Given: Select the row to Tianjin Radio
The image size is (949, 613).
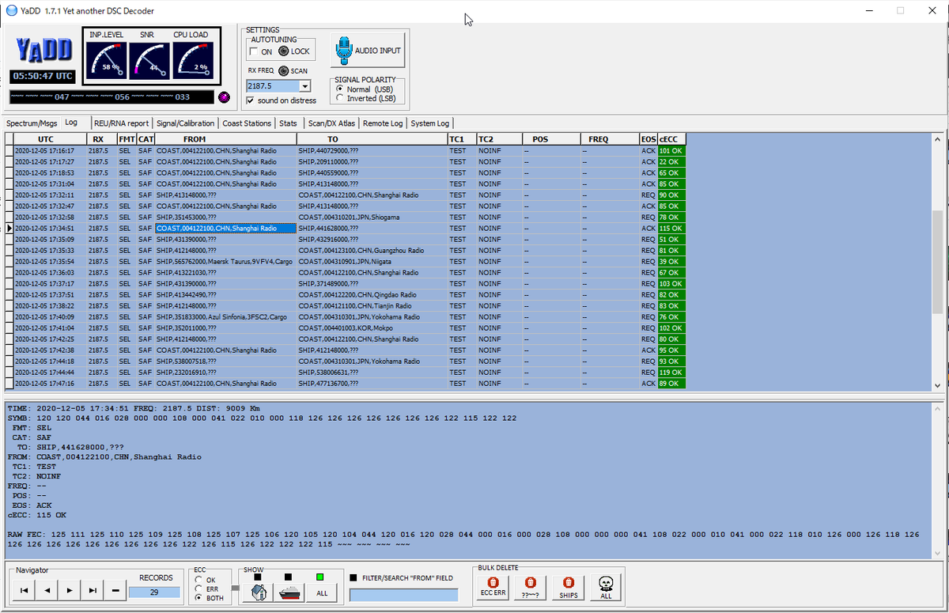Looking at the screenshot, I should (345, 305).
